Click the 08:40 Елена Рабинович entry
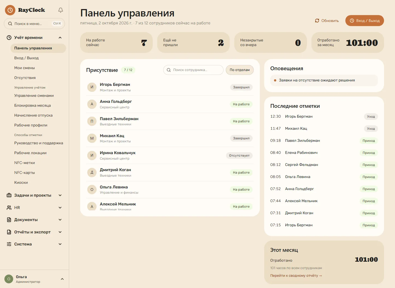This screenshot has height=288, width=395. (324, 153)
